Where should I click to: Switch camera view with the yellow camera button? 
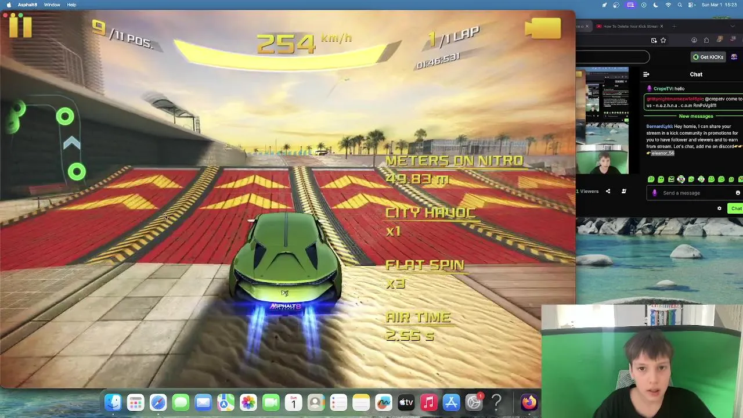pos(543,29)
